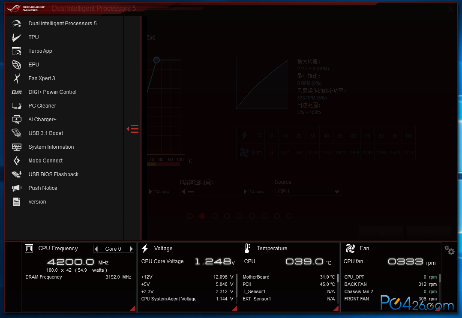Image resolution: width=462 pixels, height=318 pixels.
Task: Choose USB BIOS Flashback in the menu
Action: 53,174
